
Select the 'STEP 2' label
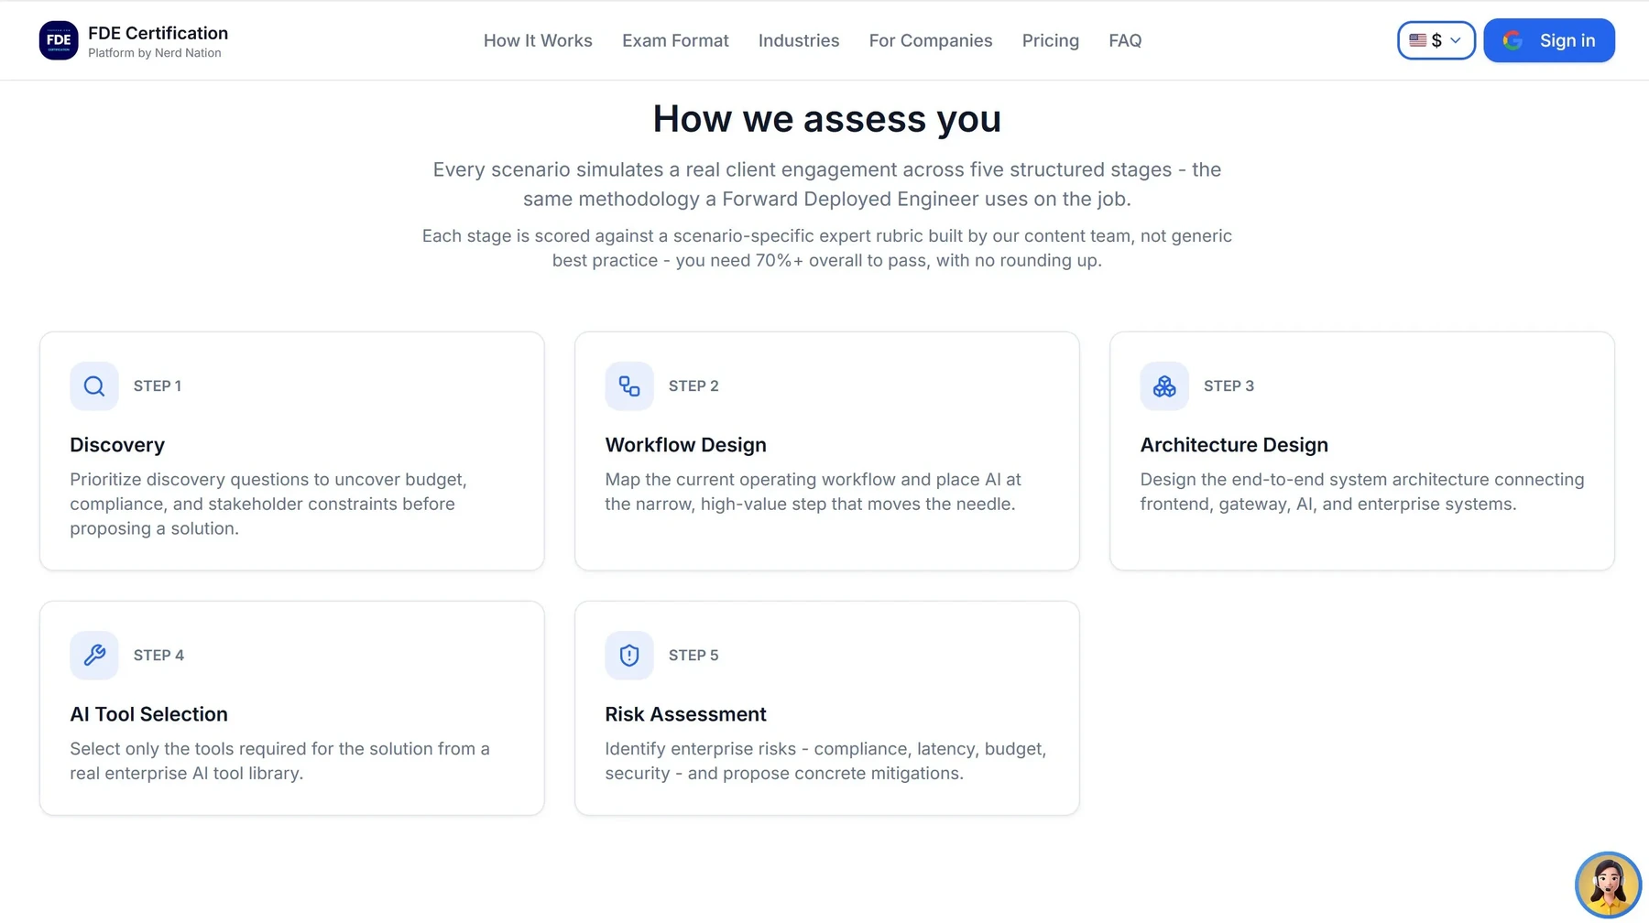point(693,386)
